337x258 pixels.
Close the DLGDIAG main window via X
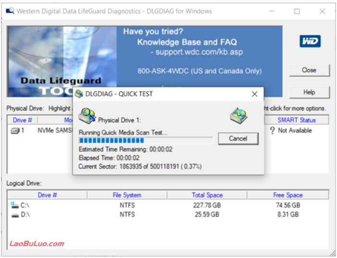[x=322, y=11]
